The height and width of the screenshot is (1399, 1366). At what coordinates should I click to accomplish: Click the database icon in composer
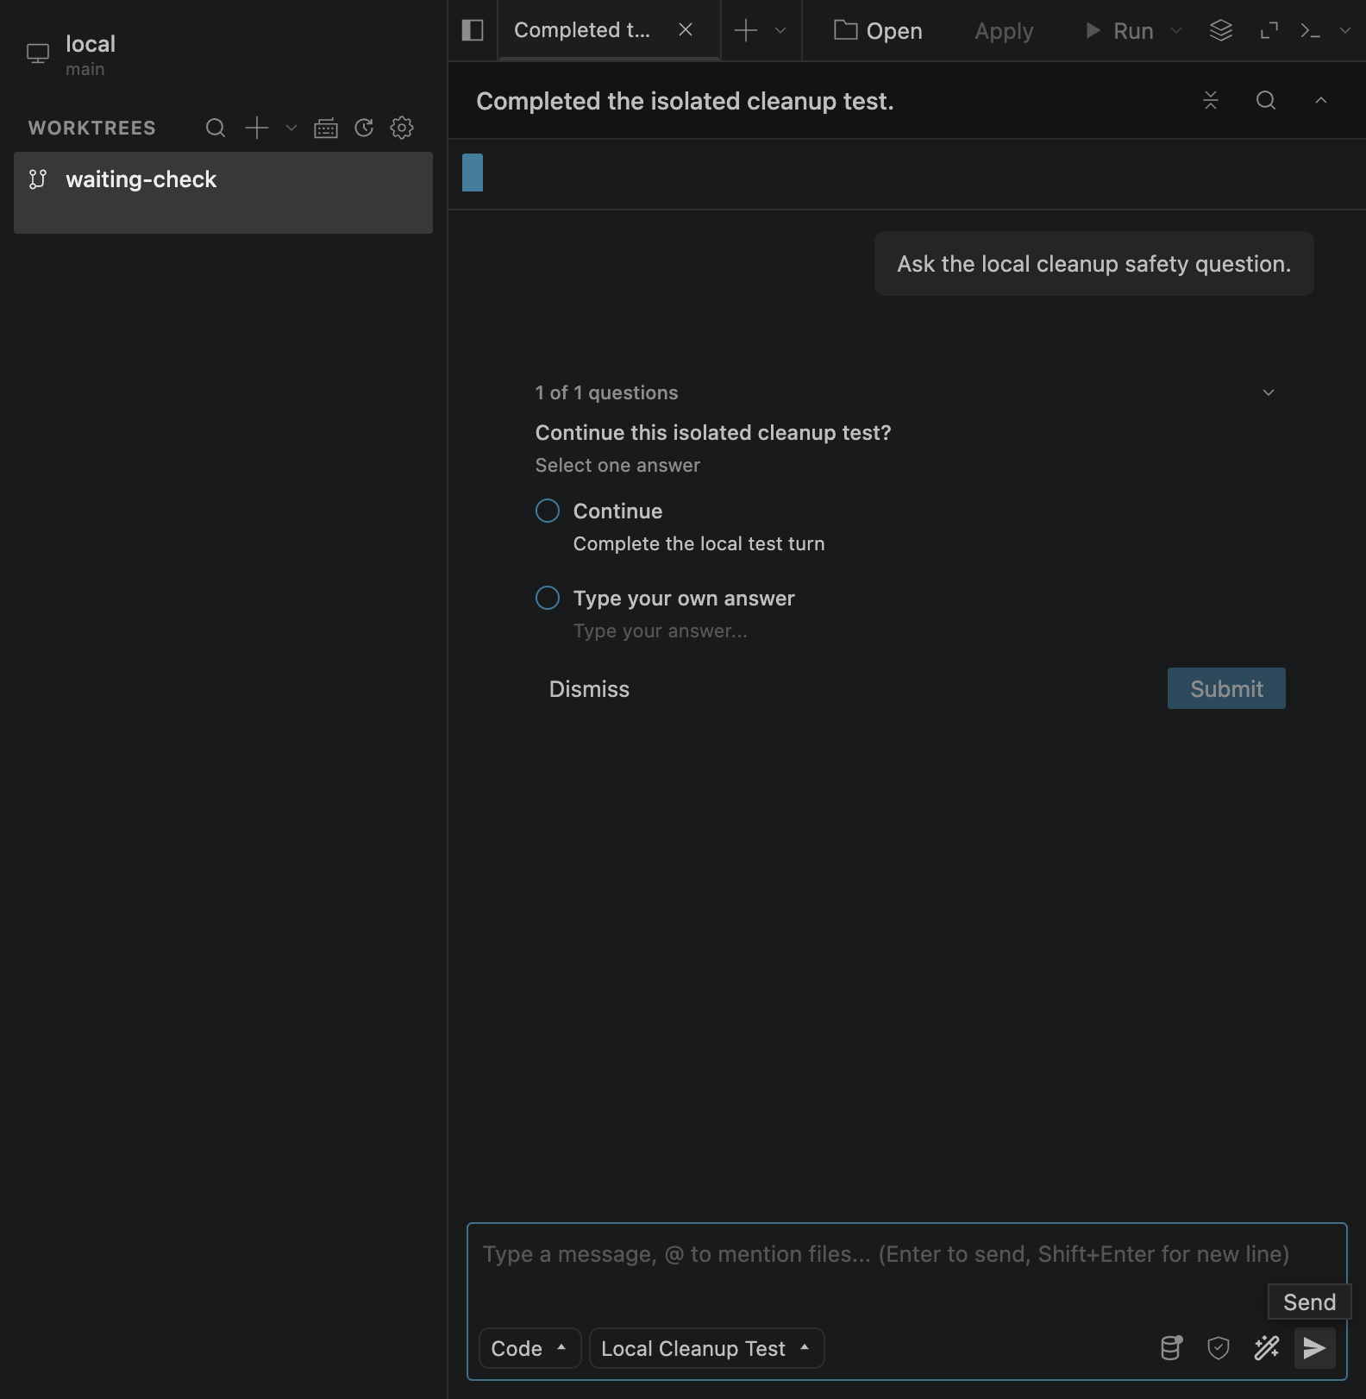click(1171, 1348)
